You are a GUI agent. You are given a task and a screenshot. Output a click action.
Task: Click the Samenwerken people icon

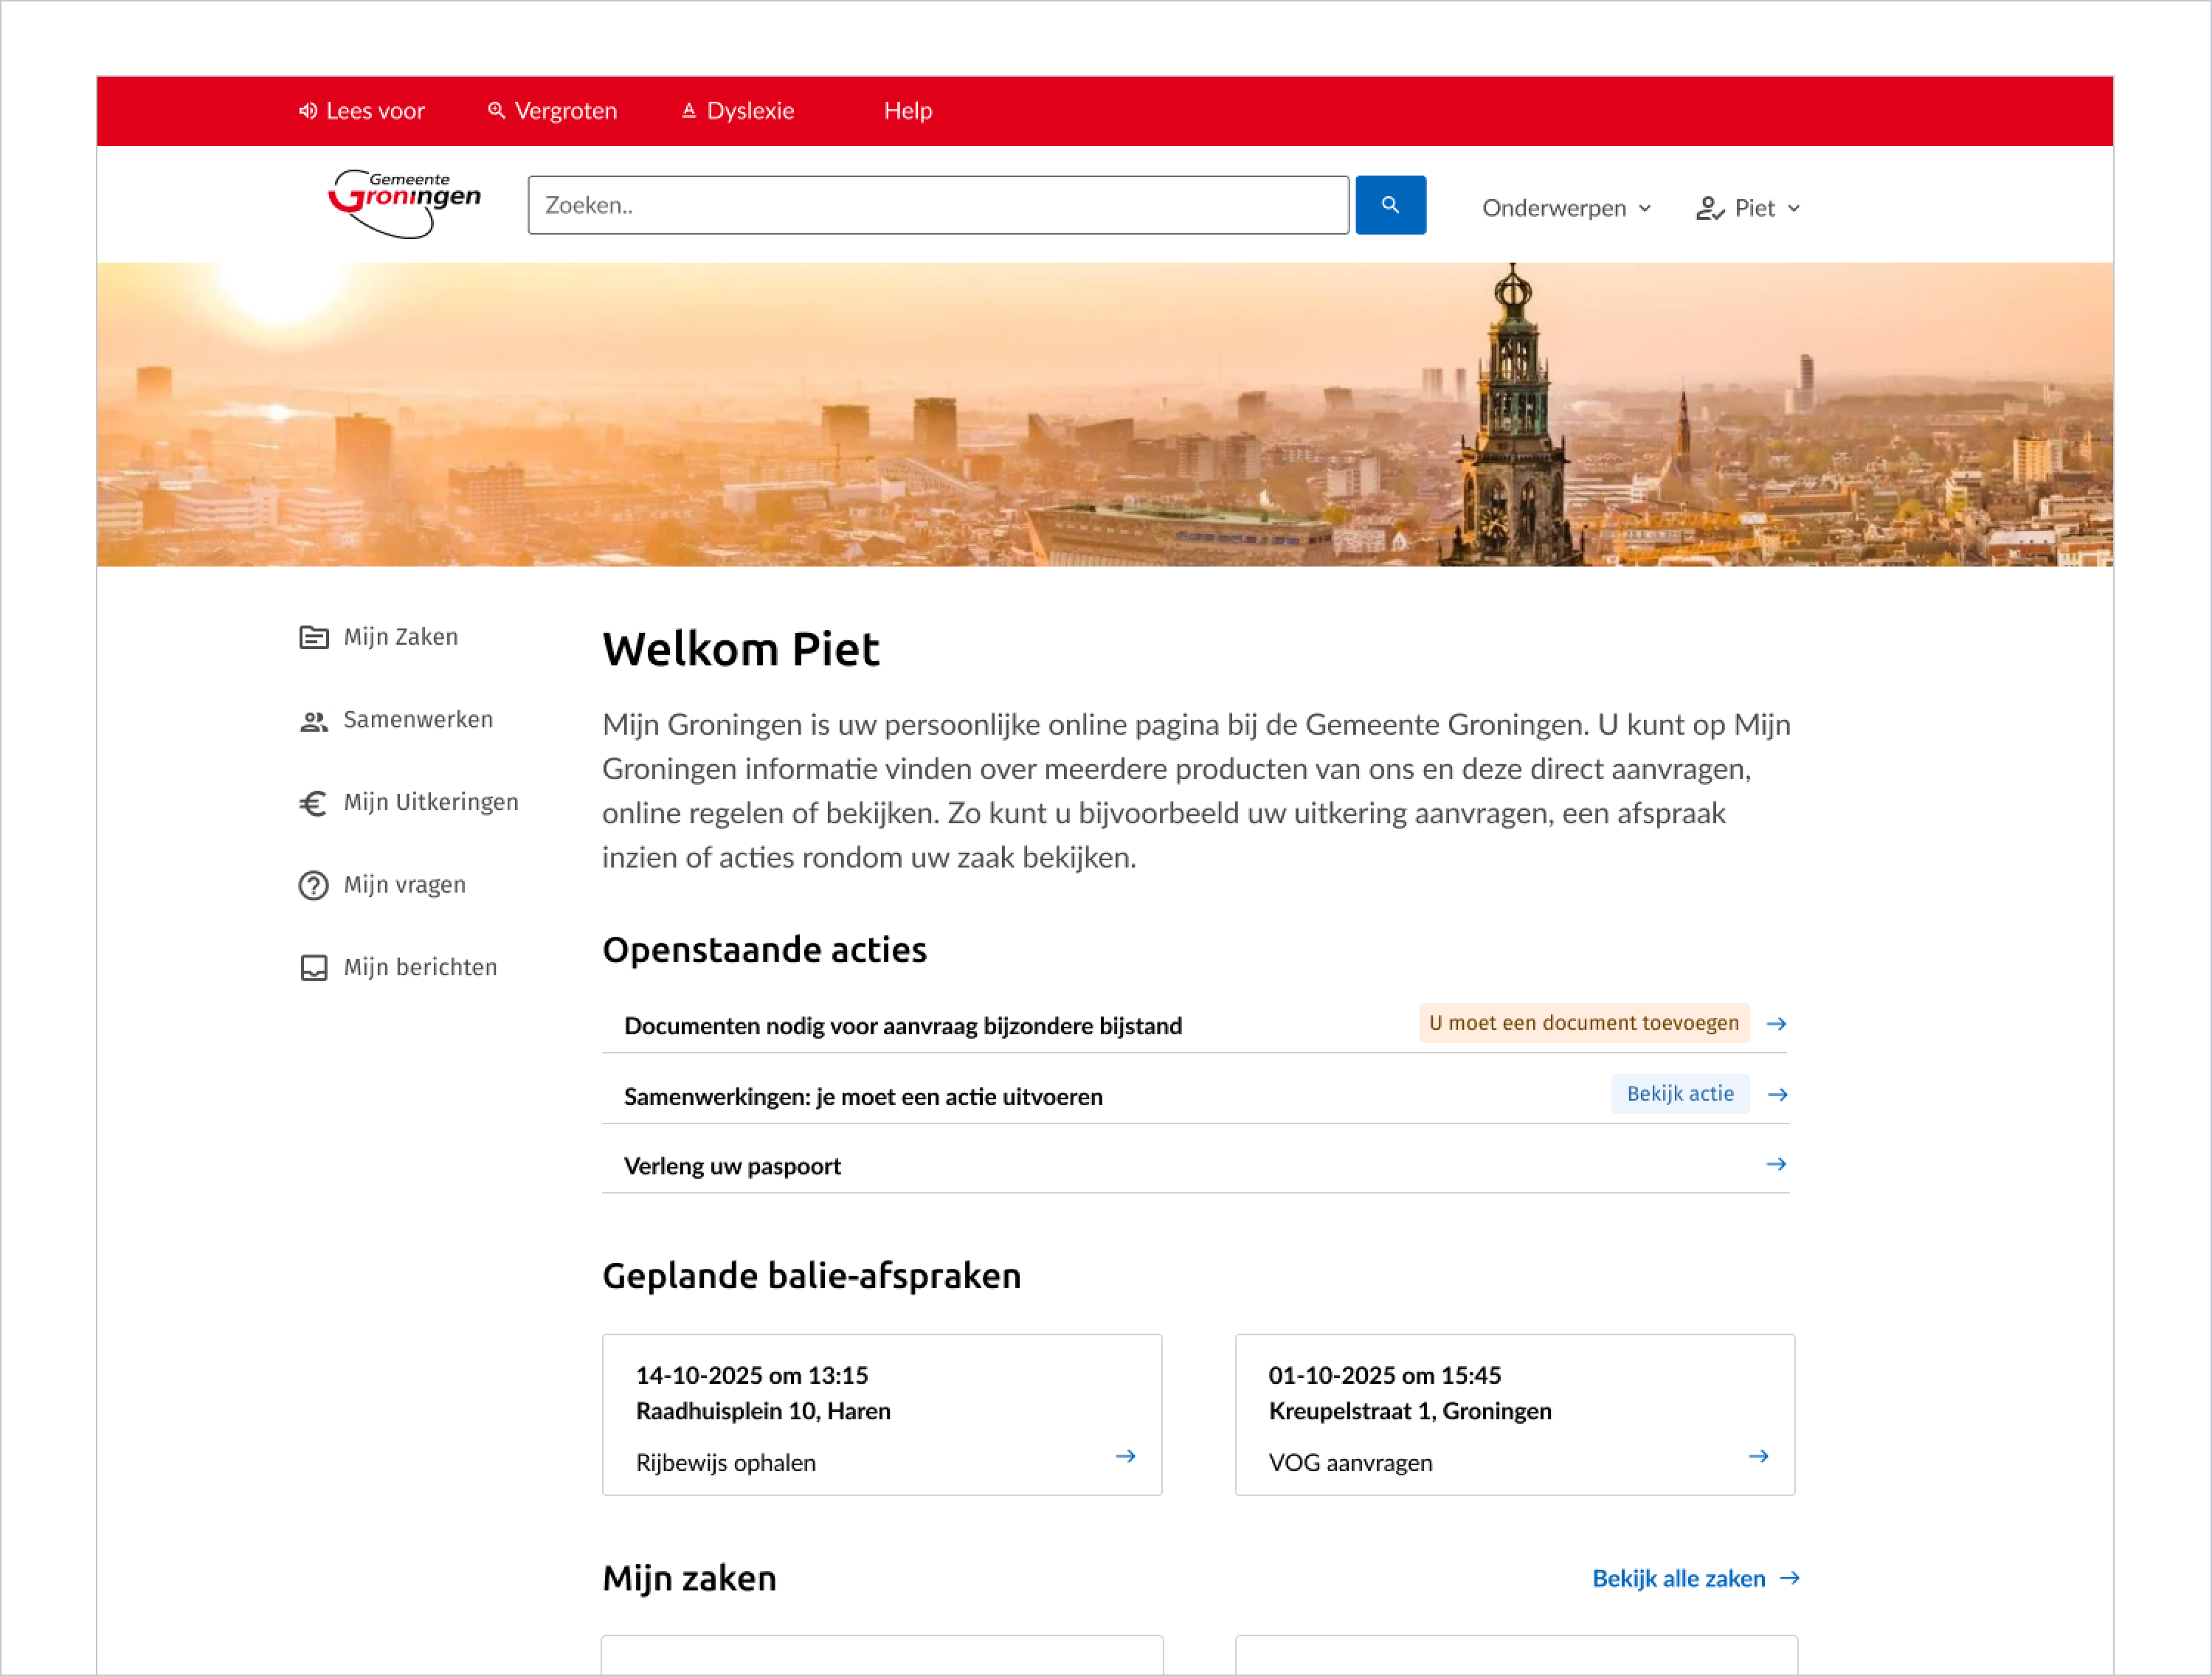point(313,719)
